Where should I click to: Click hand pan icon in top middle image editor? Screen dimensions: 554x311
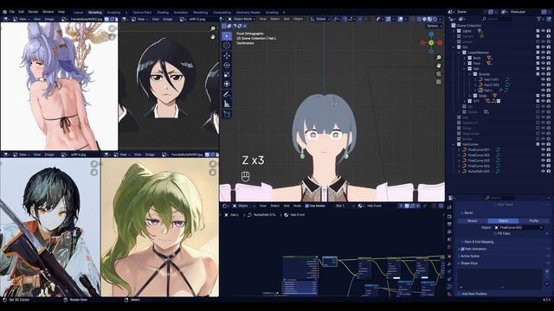click(x=213, y=36)
